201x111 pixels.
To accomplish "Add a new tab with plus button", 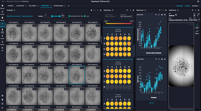I will 68,6.
